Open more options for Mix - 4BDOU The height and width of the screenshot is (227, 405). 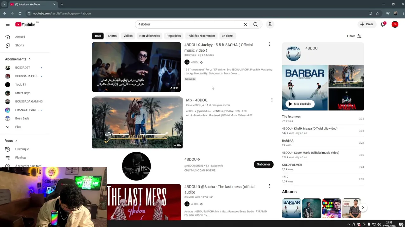[272, 100]
